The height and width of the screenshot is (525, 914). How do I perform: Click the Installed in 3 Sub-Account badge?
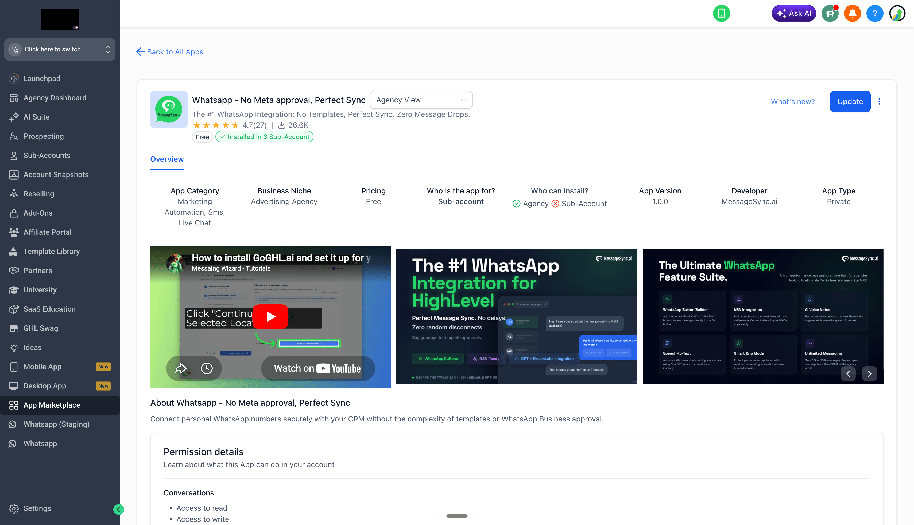tap(264, 137)
